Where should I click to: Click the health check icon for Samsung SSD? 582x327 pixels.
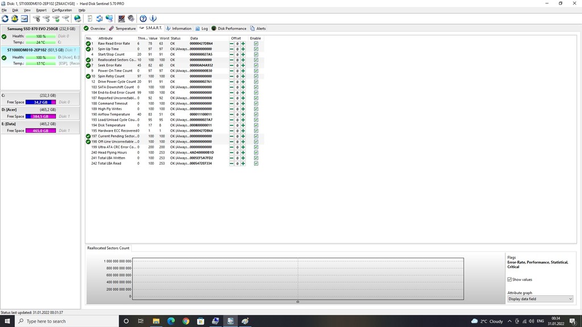4,36
